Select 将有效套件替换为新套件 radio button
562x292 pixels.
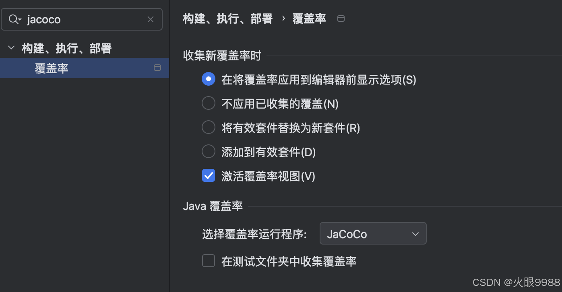(208, 128)
